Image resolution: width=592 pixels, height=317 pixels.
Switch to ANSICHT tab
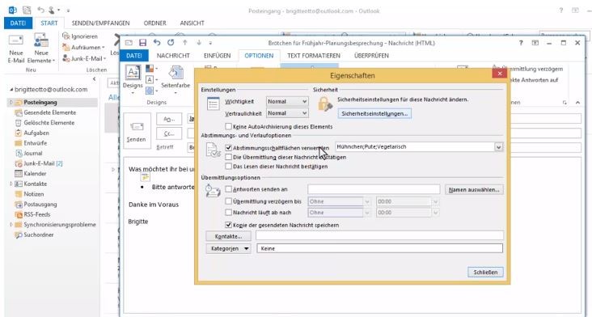click(192, 23)
